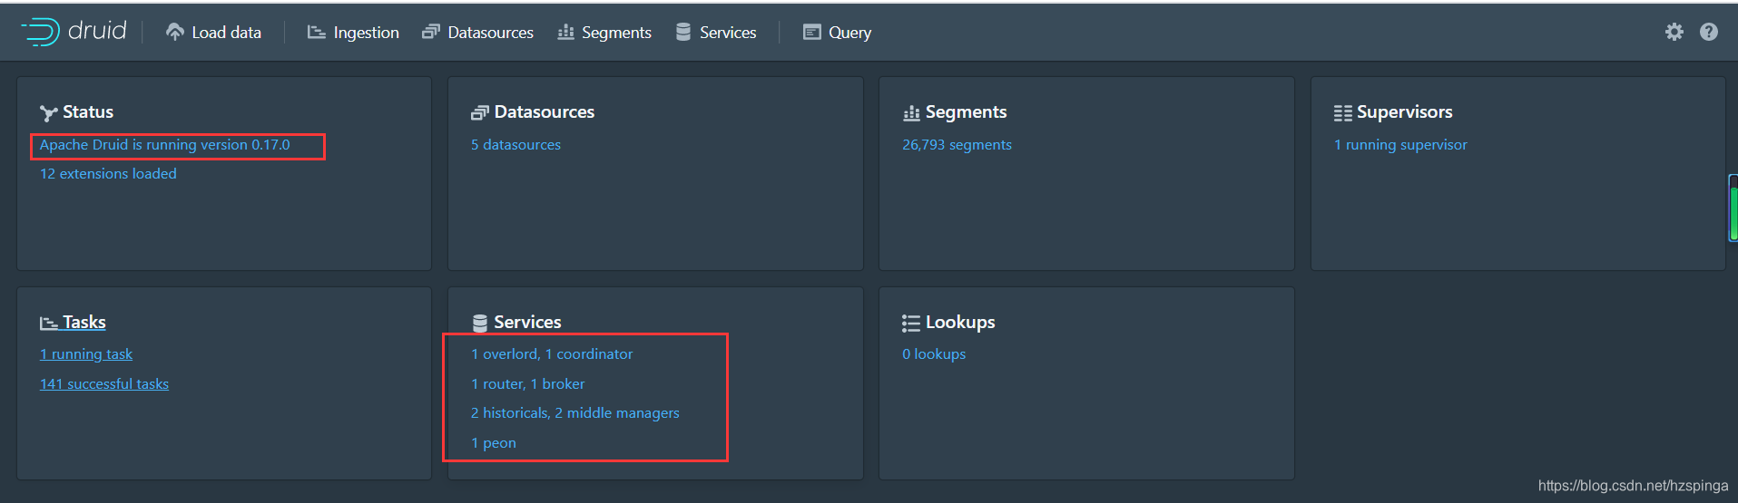The image size is (1738, 503).
Task: Open '141 successful tasks' link
Action: [104, 384]
